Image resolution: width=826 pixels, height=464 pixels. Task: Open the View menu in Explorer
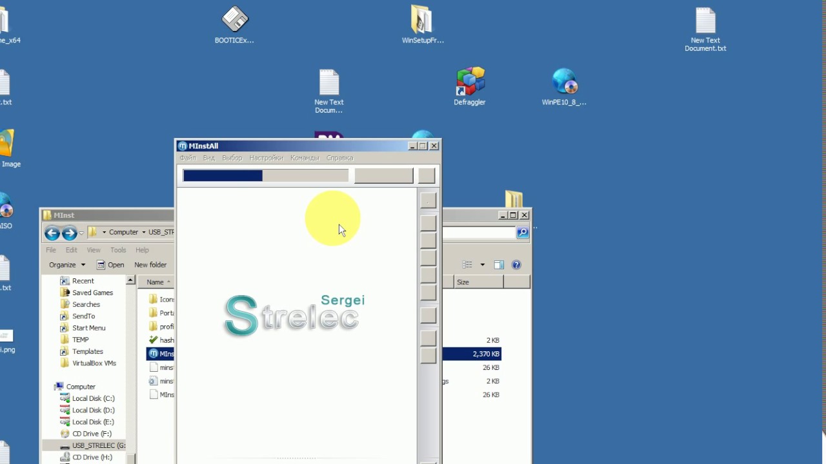click(x=94, y=250)
